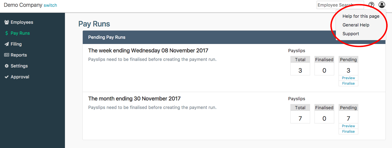The height and width of the screenshot is (148, 392).
Task: Select Support in the help menu
Action: click(351, 34)
